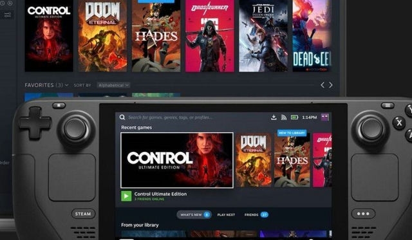Click the left thumbstick
Viewport: 412px width, 240px height.
(x=75, y=129)
